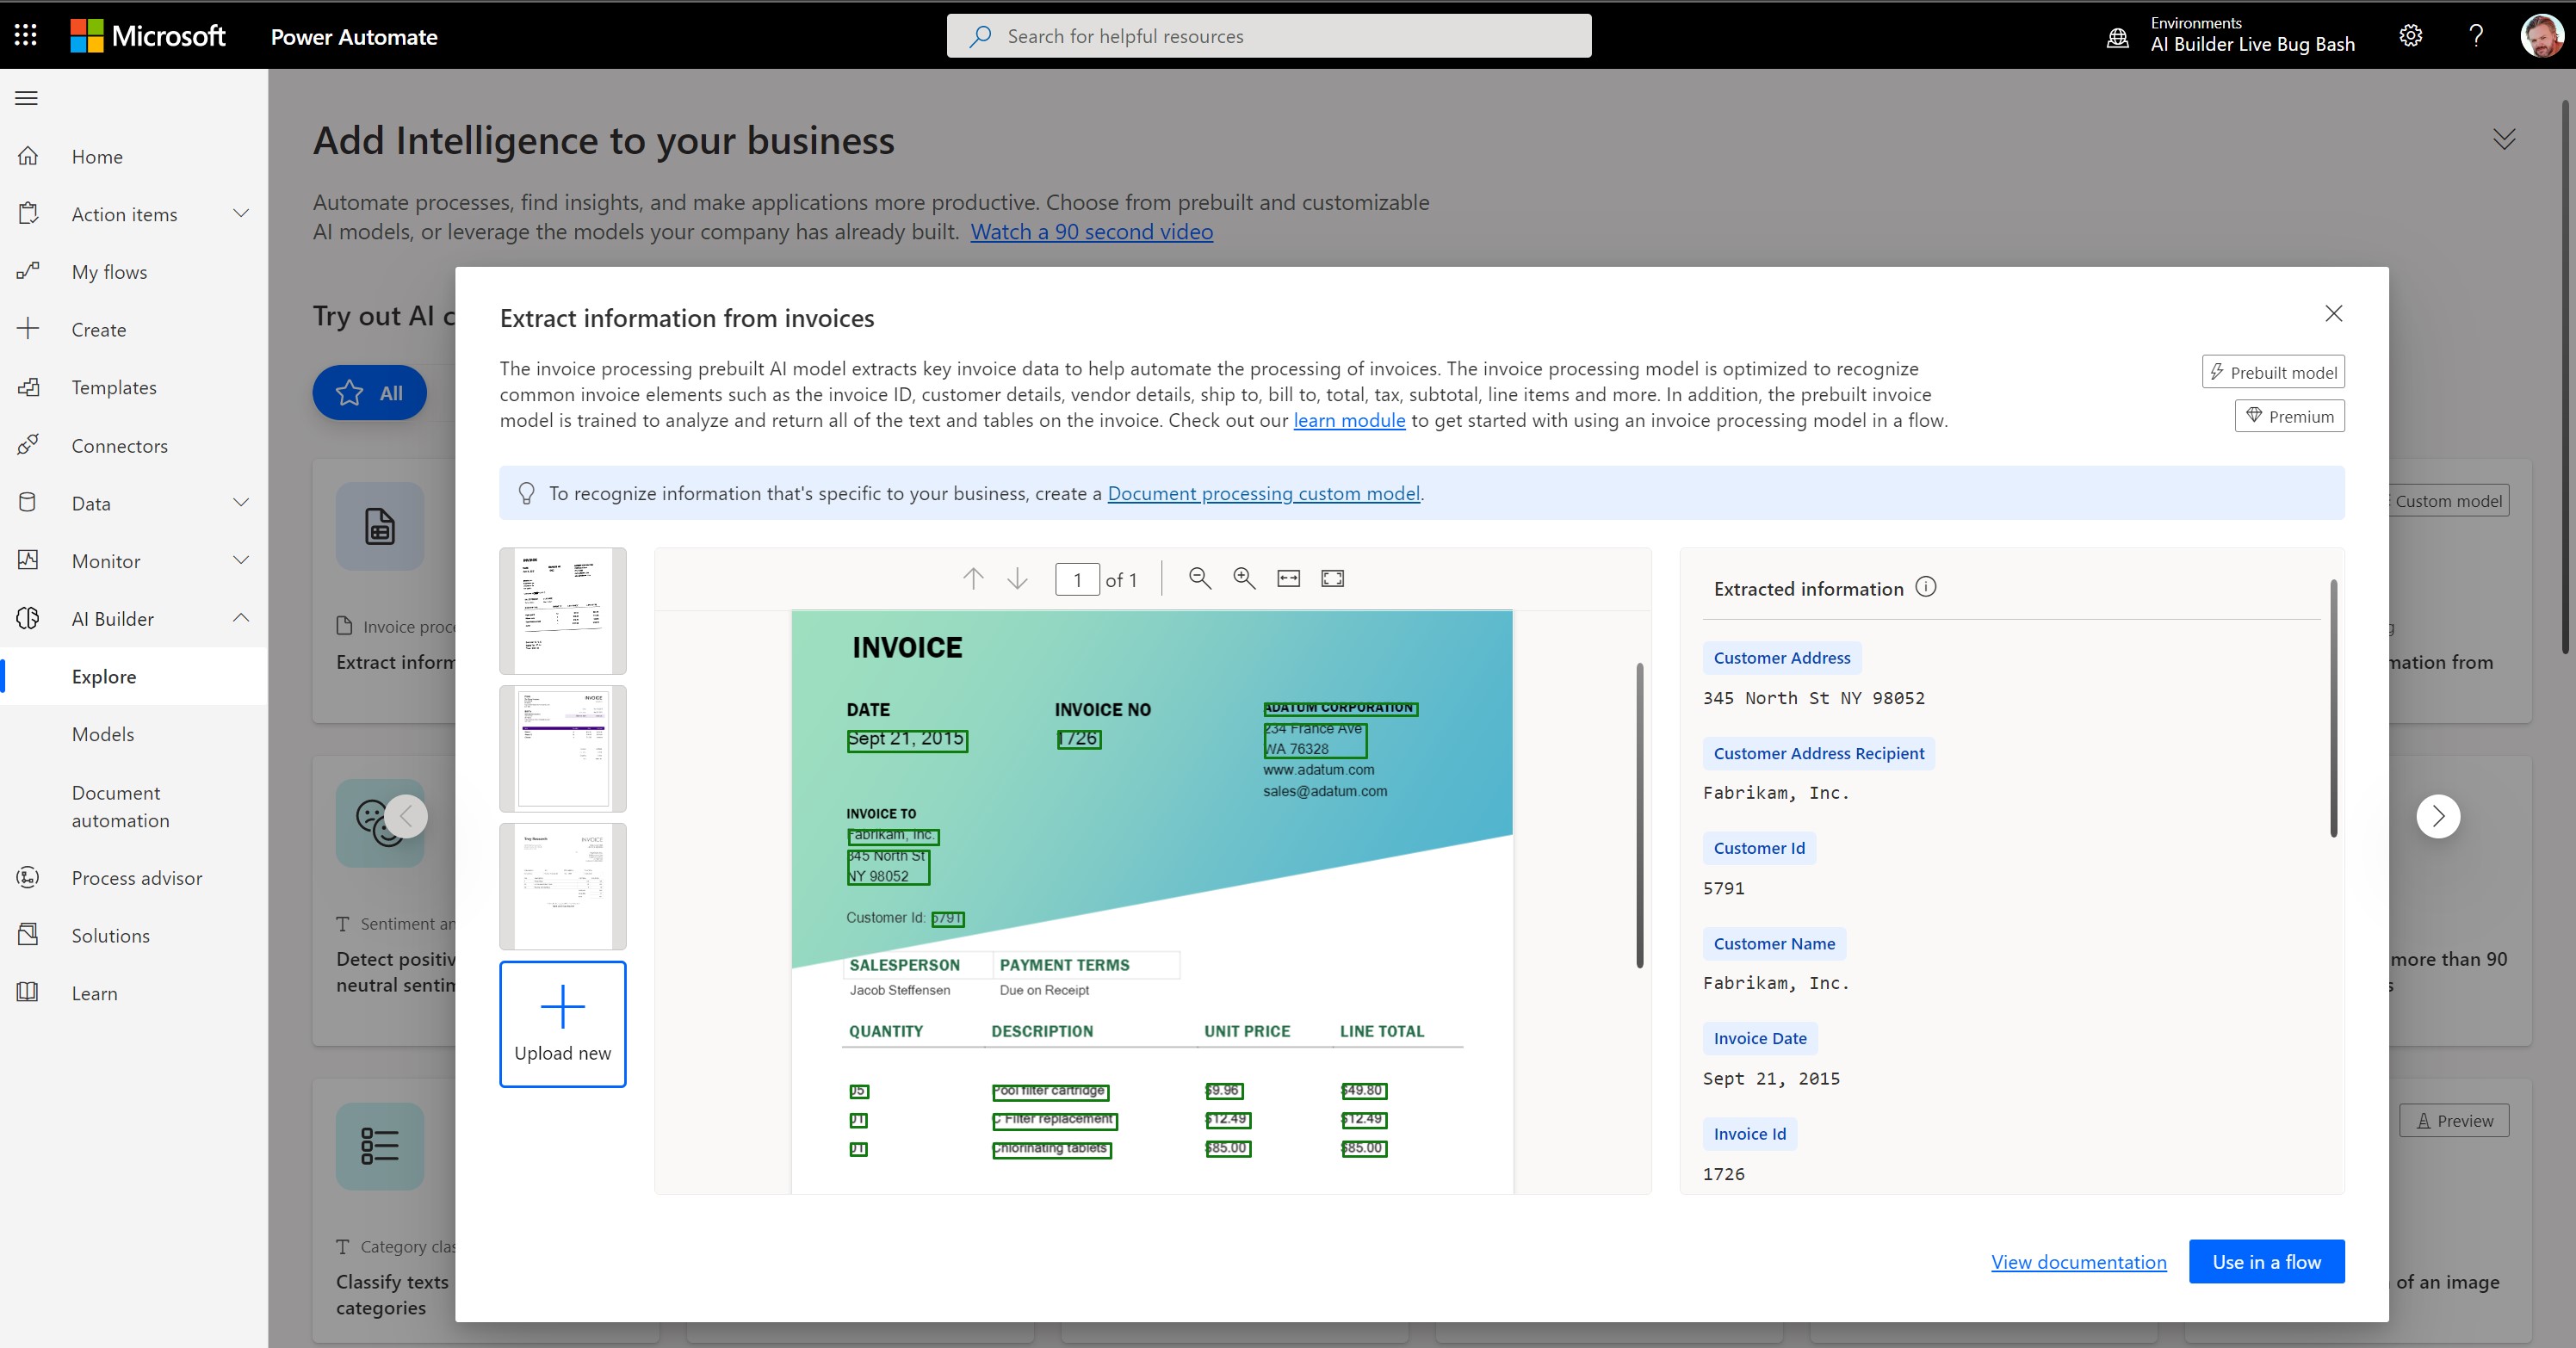Advance carousel with next arrow
2576x1348 pixels.
pyautogui.click(x=2438, y=816)
